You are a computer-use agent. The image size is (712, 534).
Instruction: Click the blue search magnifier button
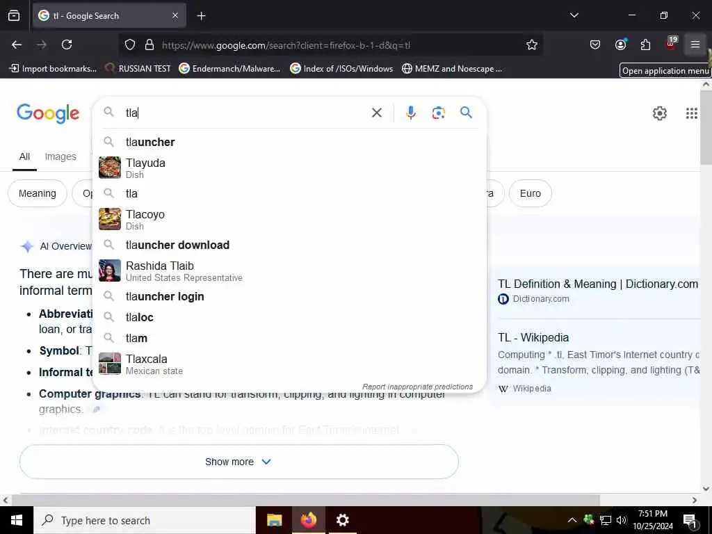coord(466,112)
